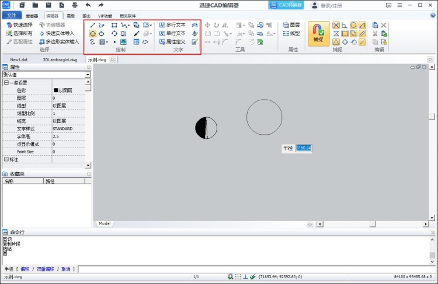
Task: Collapse the 一般设置 section
Action: (6, 83)
